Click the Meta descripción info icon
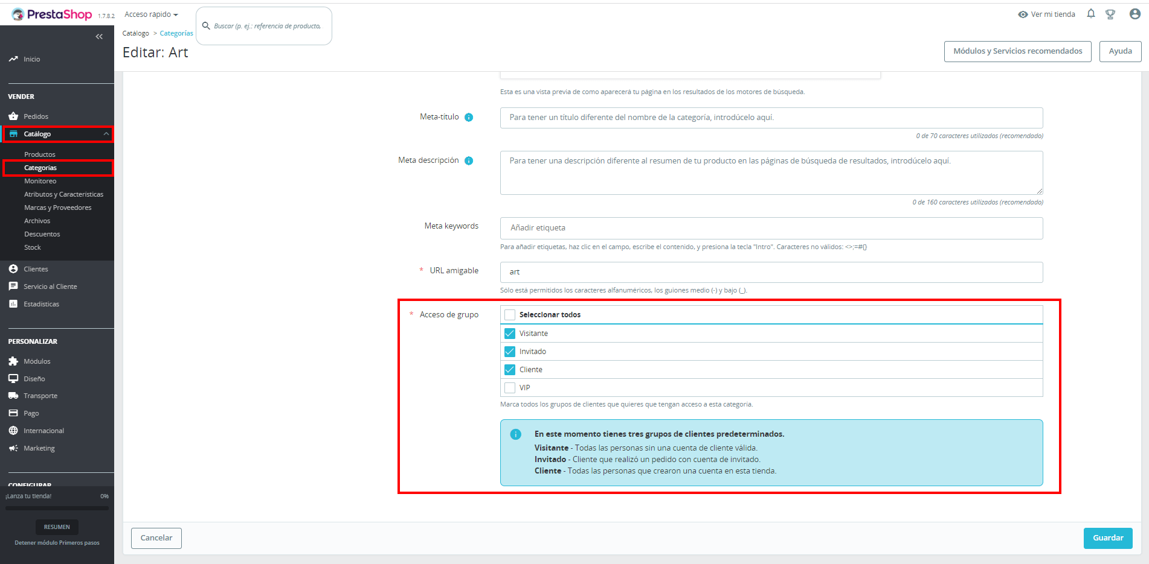Screen dimensions: 1149x564 469,161
